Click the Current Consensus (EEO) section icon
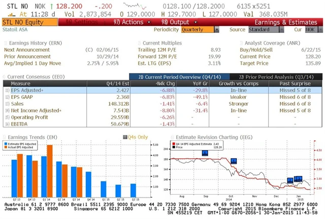This screenshot has height=219, width=325. coord(5,76)
